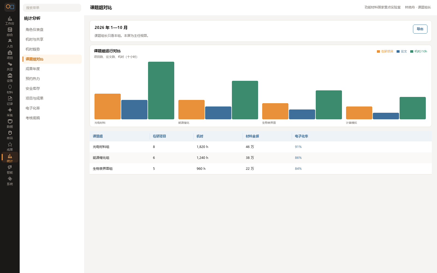The width and height of the screenshot is (437, 273).
Task: Open the 设备 equipment icon
Action: [x=10, y=78]
